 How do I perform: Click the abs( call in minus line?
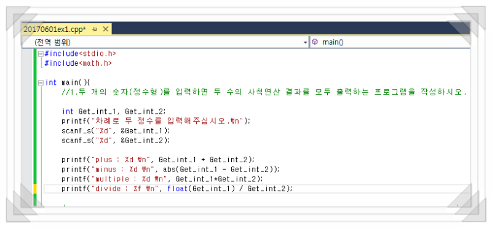pos(171,170)
